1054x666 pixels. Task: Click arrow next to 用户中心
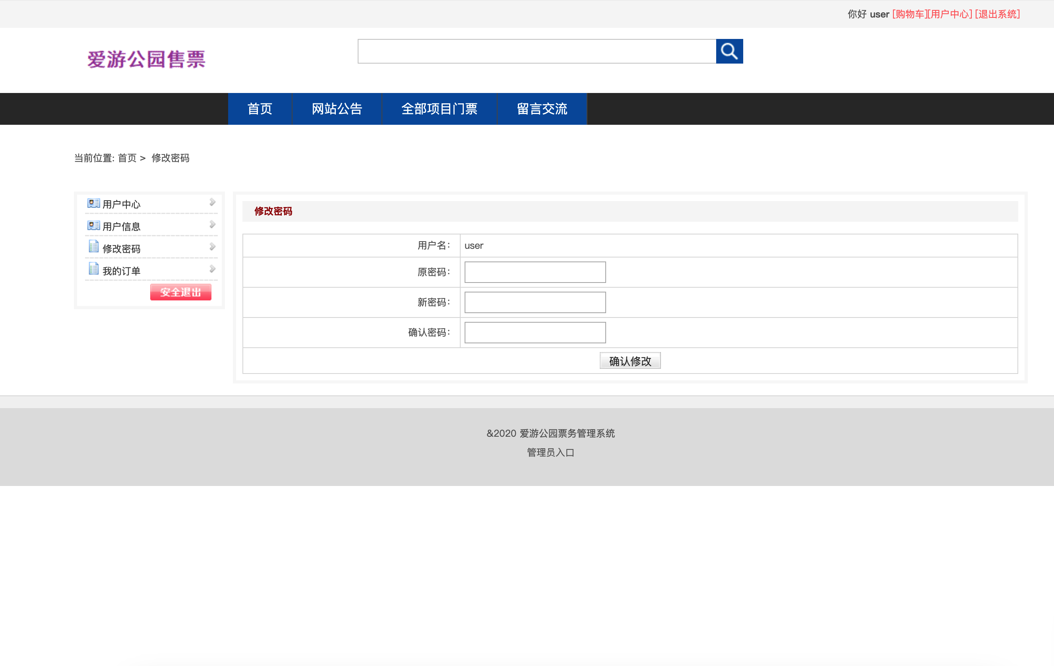[x=212, y=202]
